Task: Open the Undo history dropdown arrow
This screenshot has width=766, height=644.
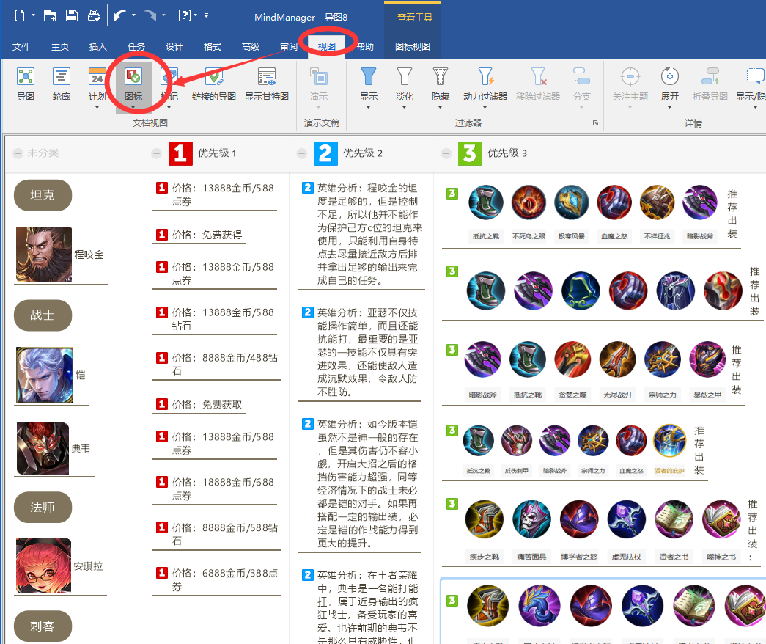Action: (x=134, y=15)
